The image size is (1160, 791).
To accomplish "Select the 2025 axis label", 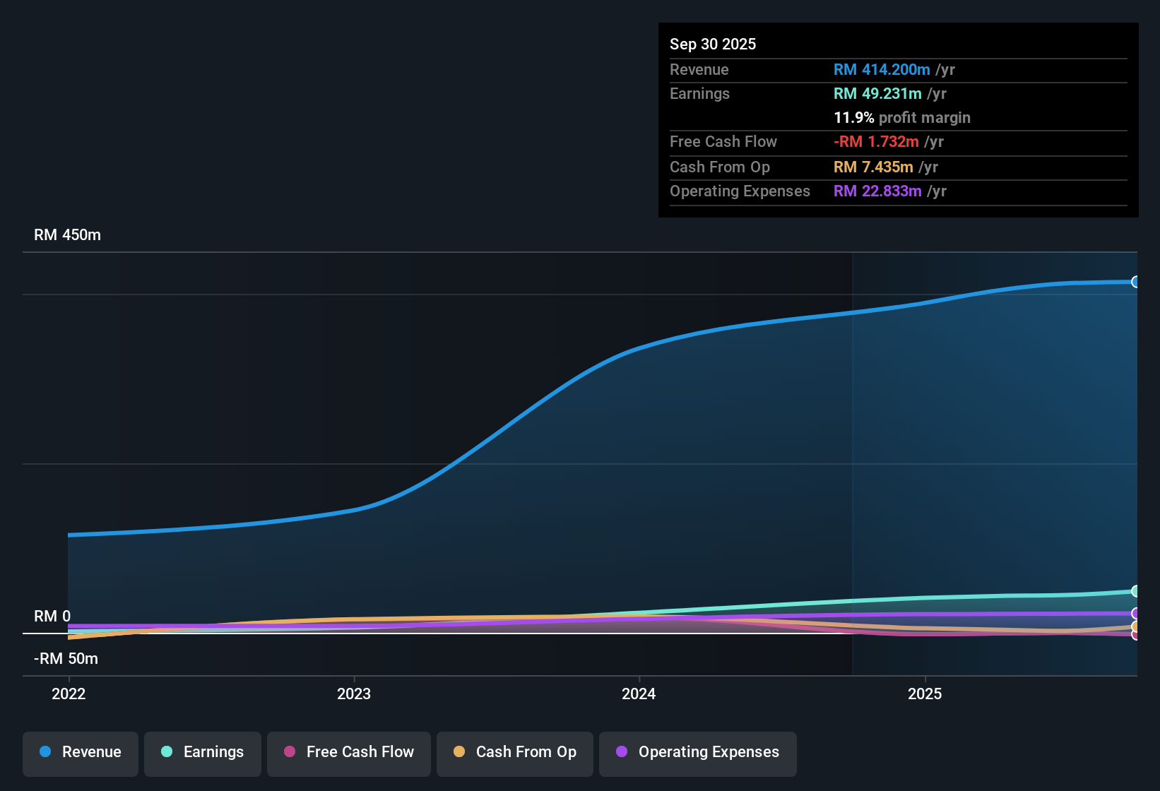I will point(925,694).
